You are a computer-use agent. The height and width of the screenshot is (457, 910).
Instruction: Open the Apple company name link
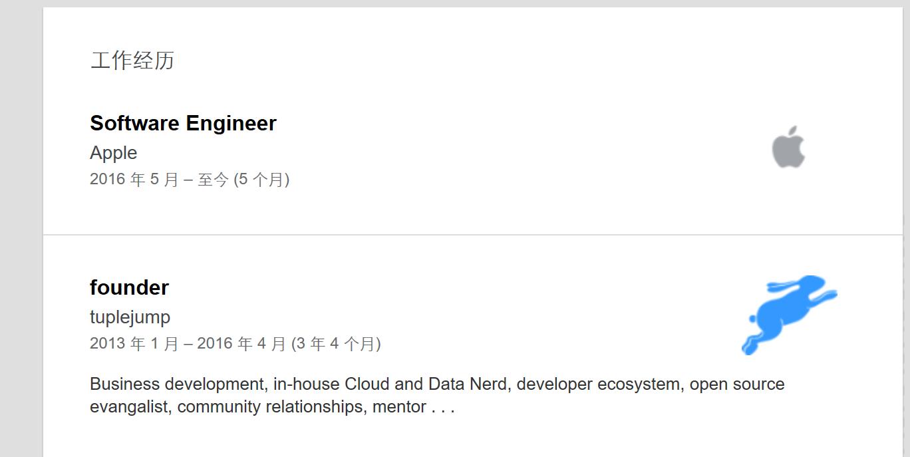point(114,153)
